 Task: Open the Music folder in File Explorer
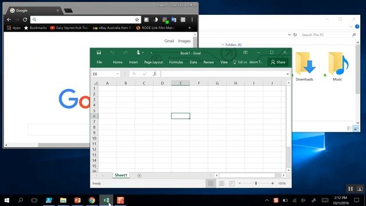tap(337, 66)
